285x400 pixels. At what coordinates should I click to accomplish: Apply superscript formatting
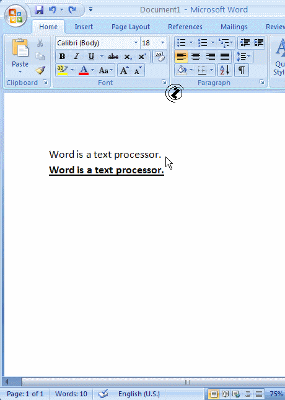(x=142, y=57)
